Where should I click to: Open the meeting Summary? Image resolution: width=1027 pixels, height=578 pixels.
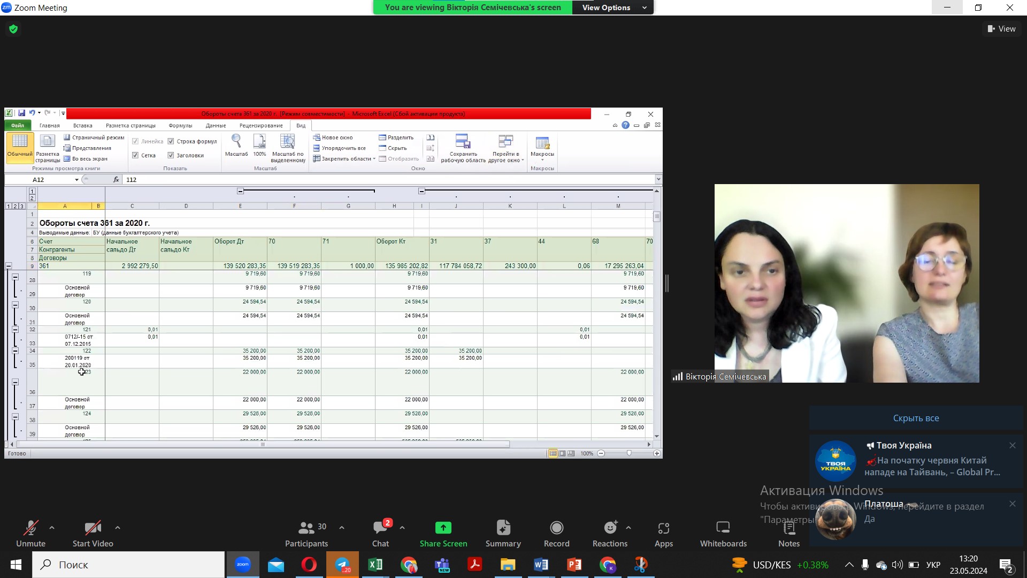coord(503,534)
